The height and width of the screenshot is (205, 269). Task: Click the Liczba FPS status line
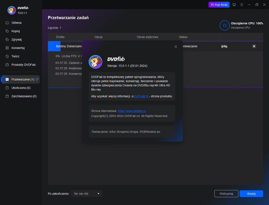[x=69, y=56]
